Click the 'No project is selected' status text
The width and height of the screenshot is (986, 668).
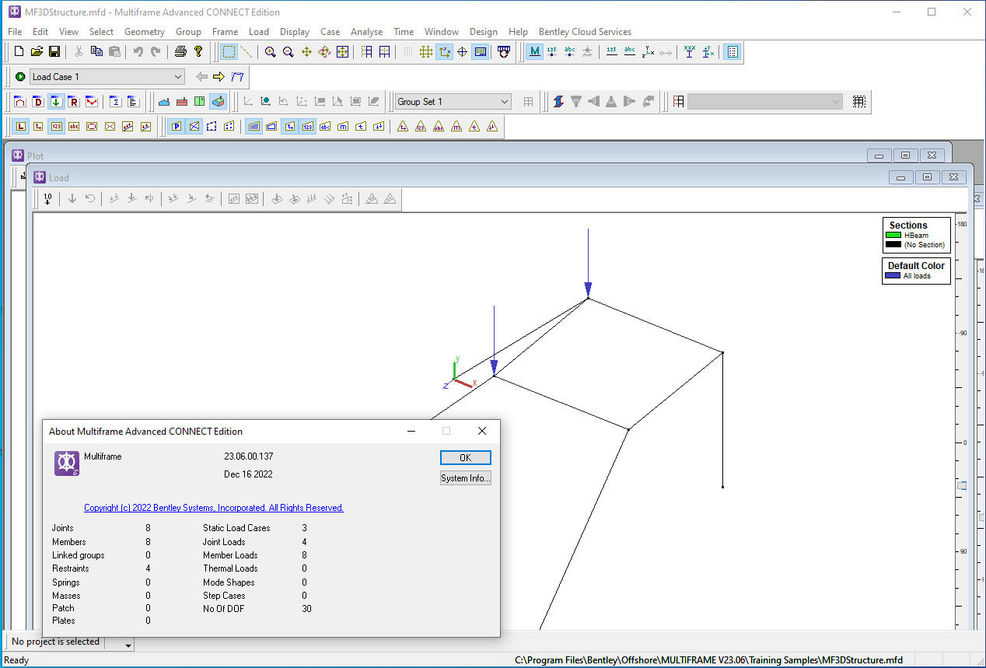(x=56, y=642)
